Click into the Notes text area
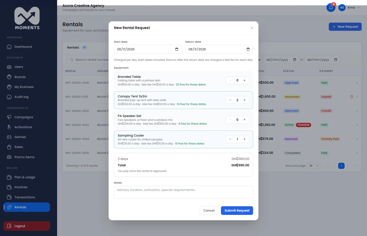367x236 pixels. 183,192
